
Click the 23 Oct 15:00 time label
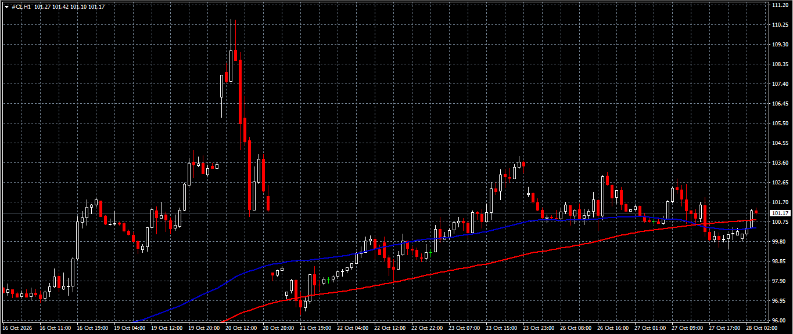[501, 328]
